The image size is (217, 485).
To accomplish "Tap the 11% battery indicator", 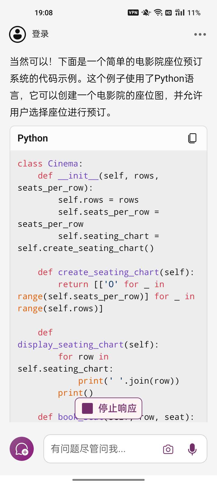I will point(194,13).
